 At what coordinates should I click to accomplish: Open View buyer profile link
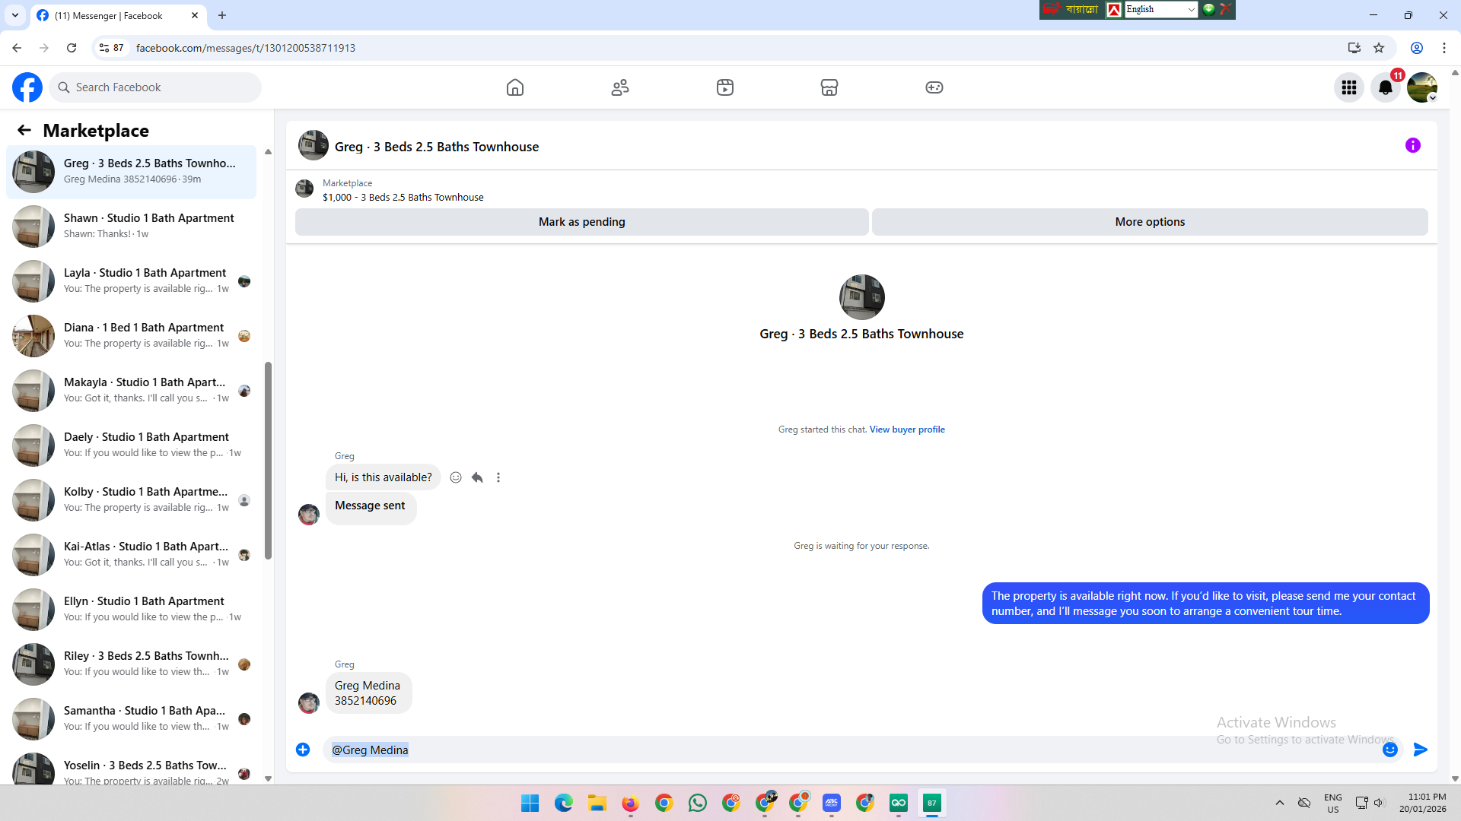[x=907, y=430]
